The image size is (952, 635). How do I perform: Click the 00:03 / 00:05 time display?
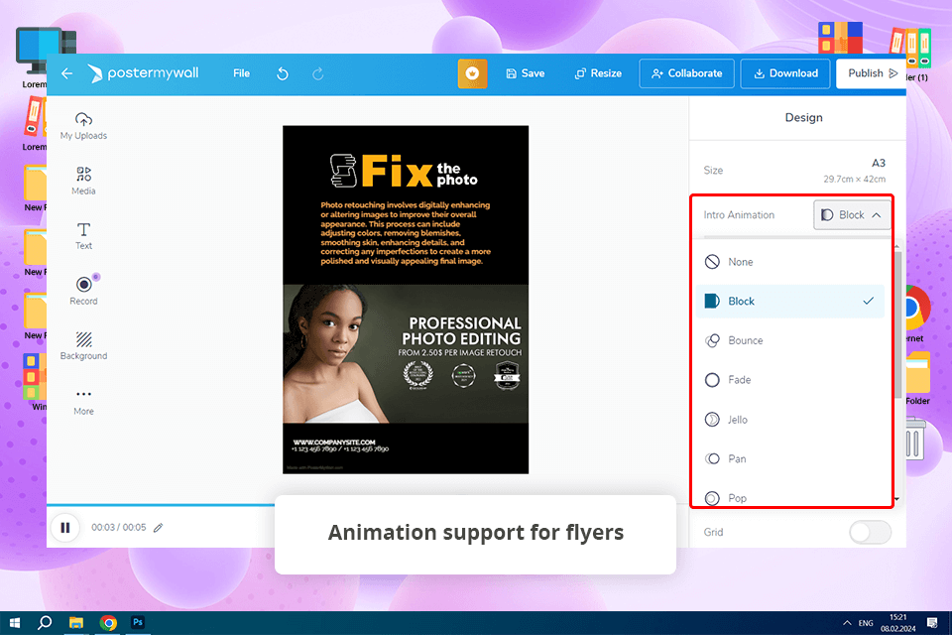(x=118, y=528)
